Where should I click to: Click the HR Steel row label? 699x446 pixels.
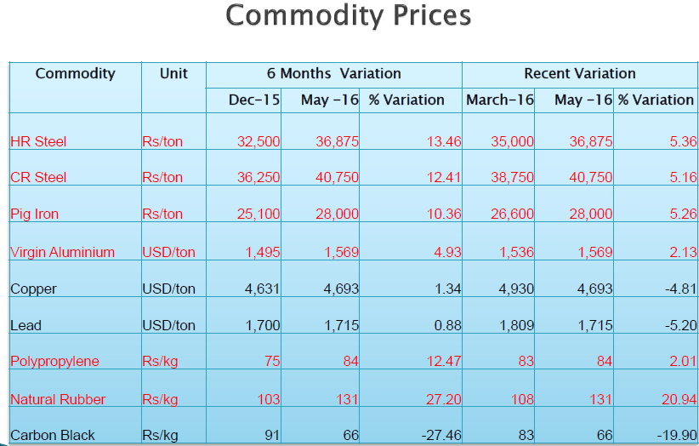coord(38,141)
